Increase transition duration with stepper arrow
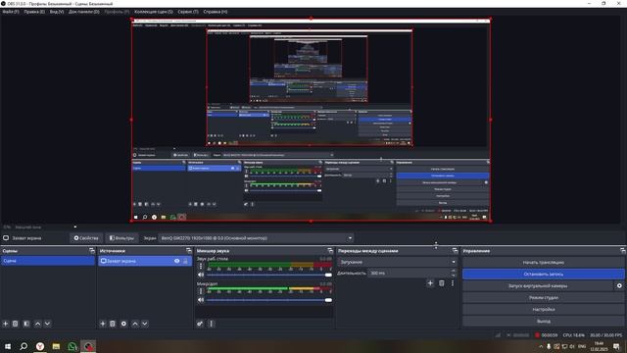The width and height of the screenshot is (627, 353). coord(453,271)
